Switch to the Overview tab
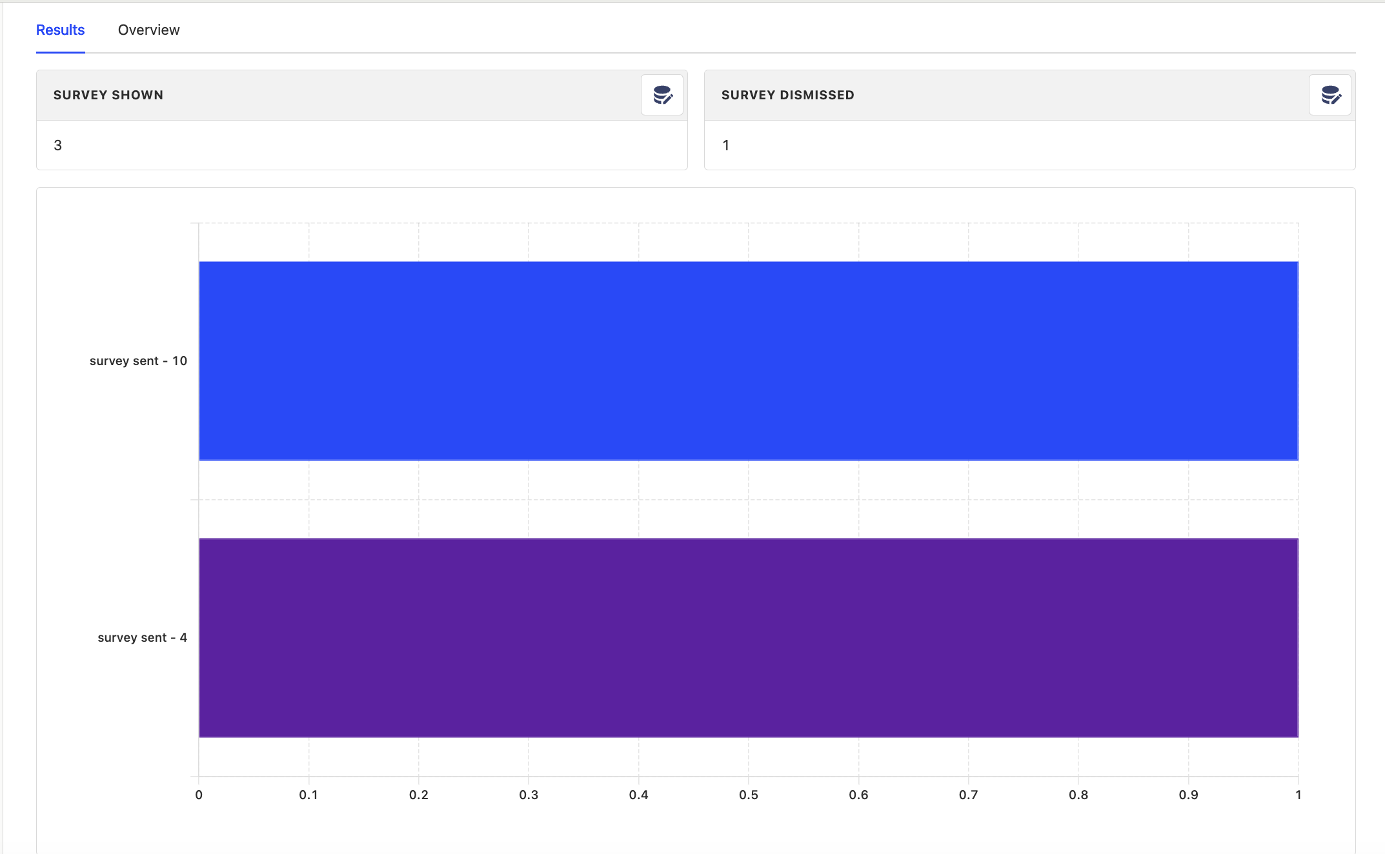The height and width of the screenshot is (854, 1385). pyautogui.click(x=148, y=30)
